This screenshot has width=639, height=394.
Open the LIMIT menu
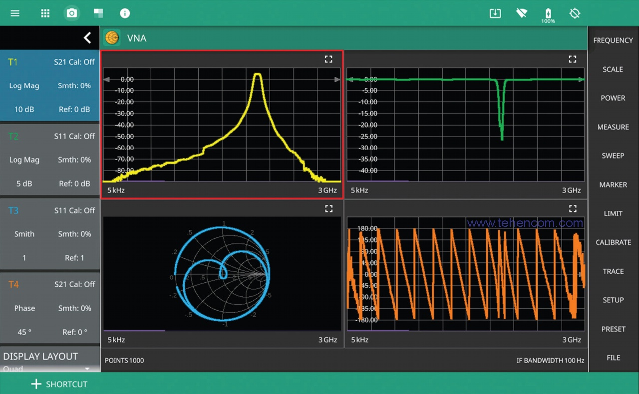(613, 213)
